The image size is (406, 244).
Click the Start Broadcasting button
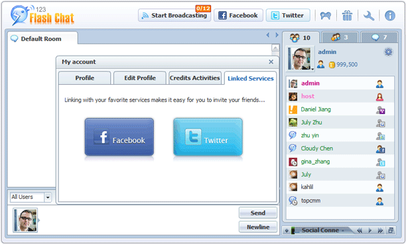pyautogui.click(x=174, y=15)
